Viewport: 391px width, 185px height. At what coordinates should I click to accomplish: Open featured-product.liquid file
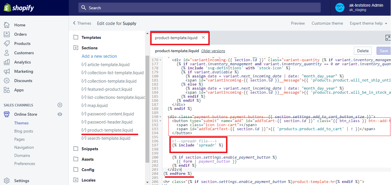tap(107, 89)
